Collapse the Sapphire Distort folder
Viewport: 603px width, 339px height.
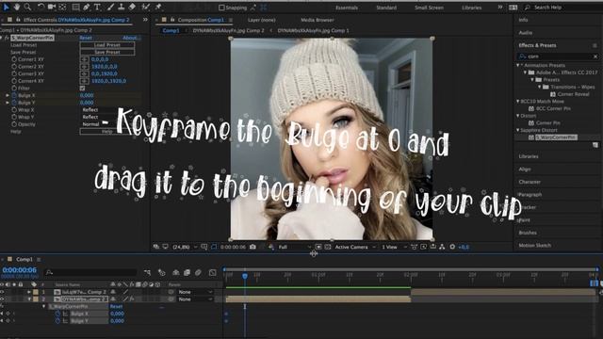click(x=518, y=130)
